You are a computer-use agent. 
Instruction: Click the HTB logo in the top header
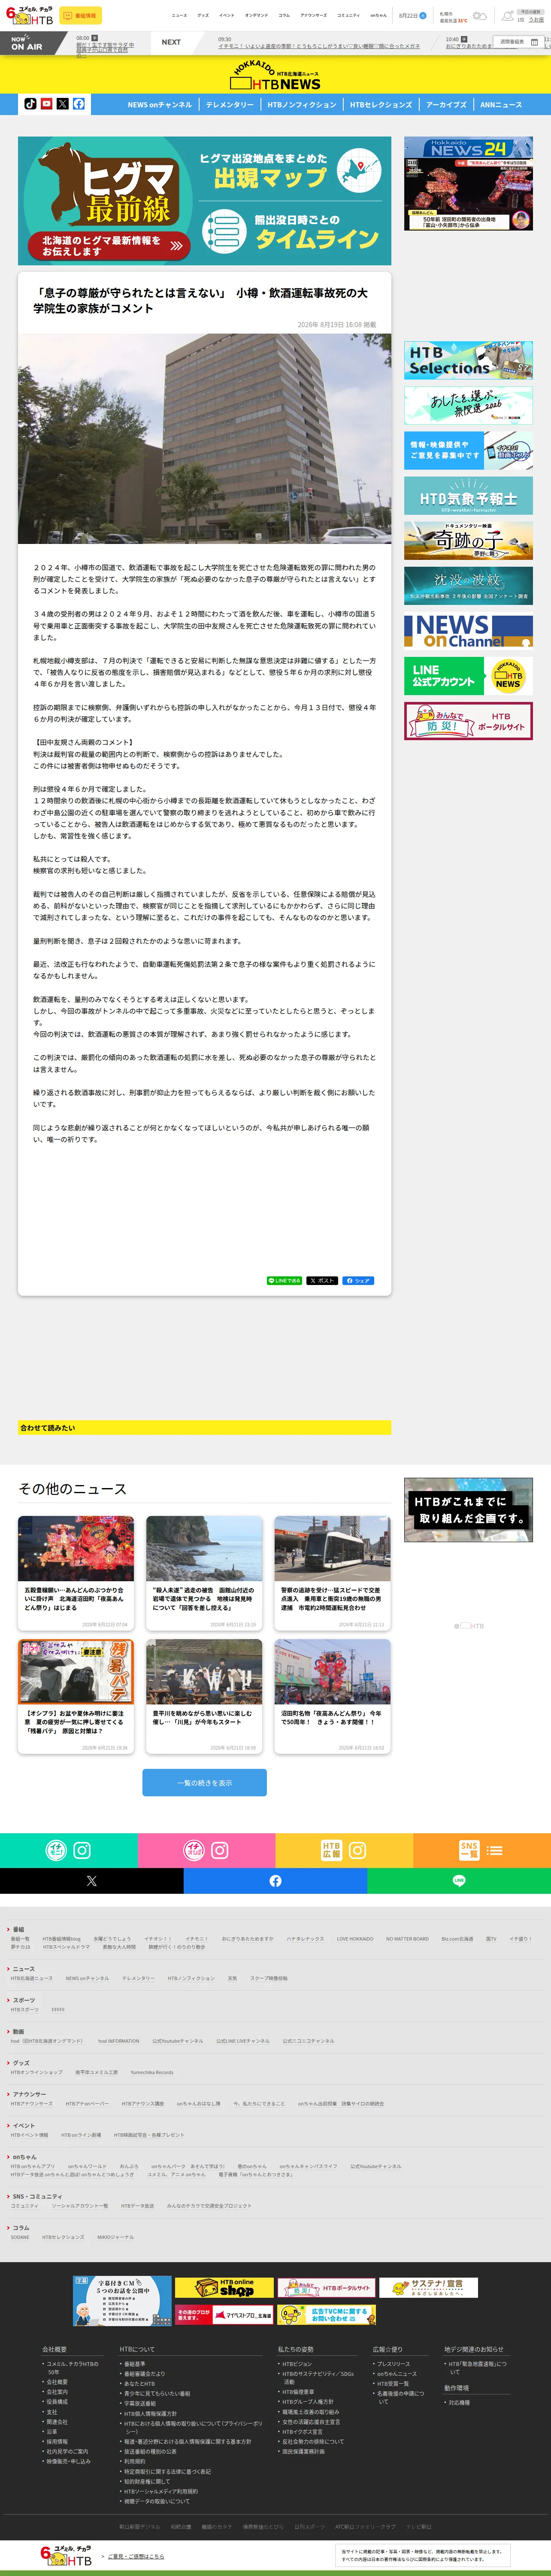[29, 16]
